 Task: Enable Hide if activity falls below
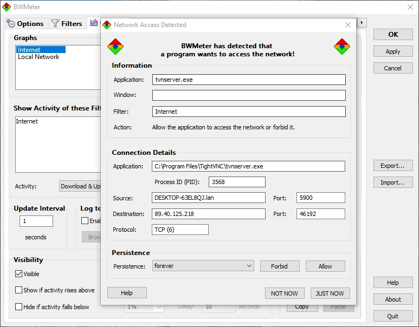[19, 307]
